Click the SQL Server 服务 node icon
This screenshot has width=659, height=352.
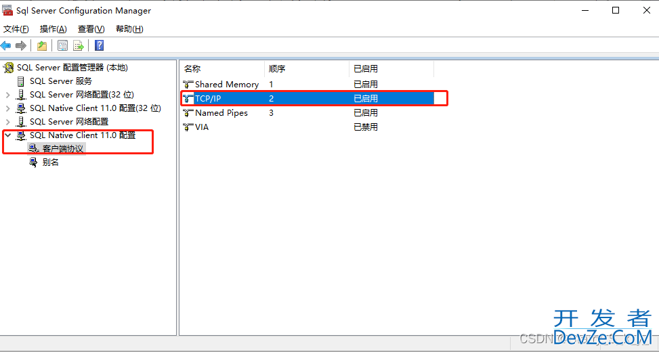pos(20,81)
